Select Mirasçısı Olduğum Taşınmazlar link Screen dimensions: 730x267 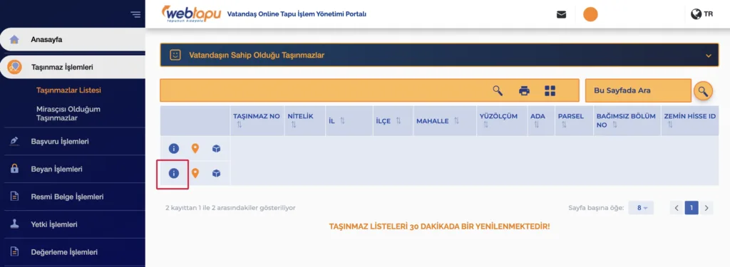(x=68, y=113)
